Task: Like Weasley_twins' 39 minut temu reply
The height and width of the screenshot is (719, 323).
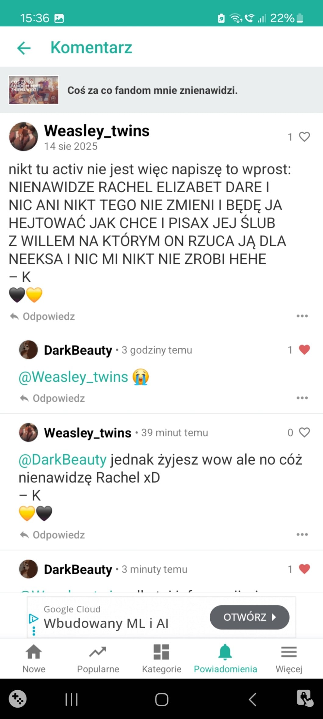Action: 304,432
